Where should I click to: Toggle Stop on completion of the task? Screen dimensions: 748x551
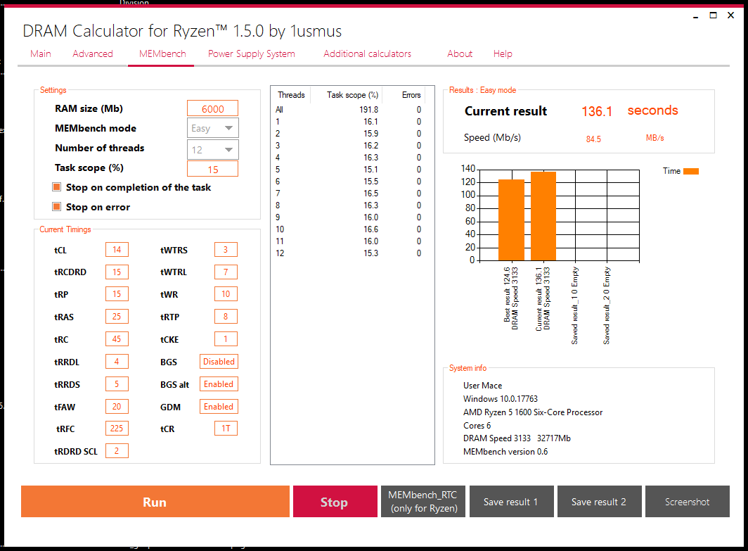pyautogui.click(x=57, y=186)
